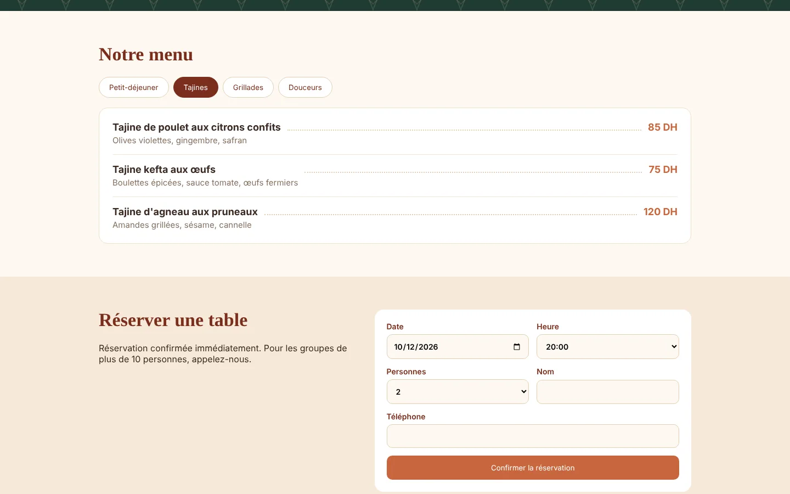Click the Nom label
Viewport: 790px width, 494px height.
point(545,372)
